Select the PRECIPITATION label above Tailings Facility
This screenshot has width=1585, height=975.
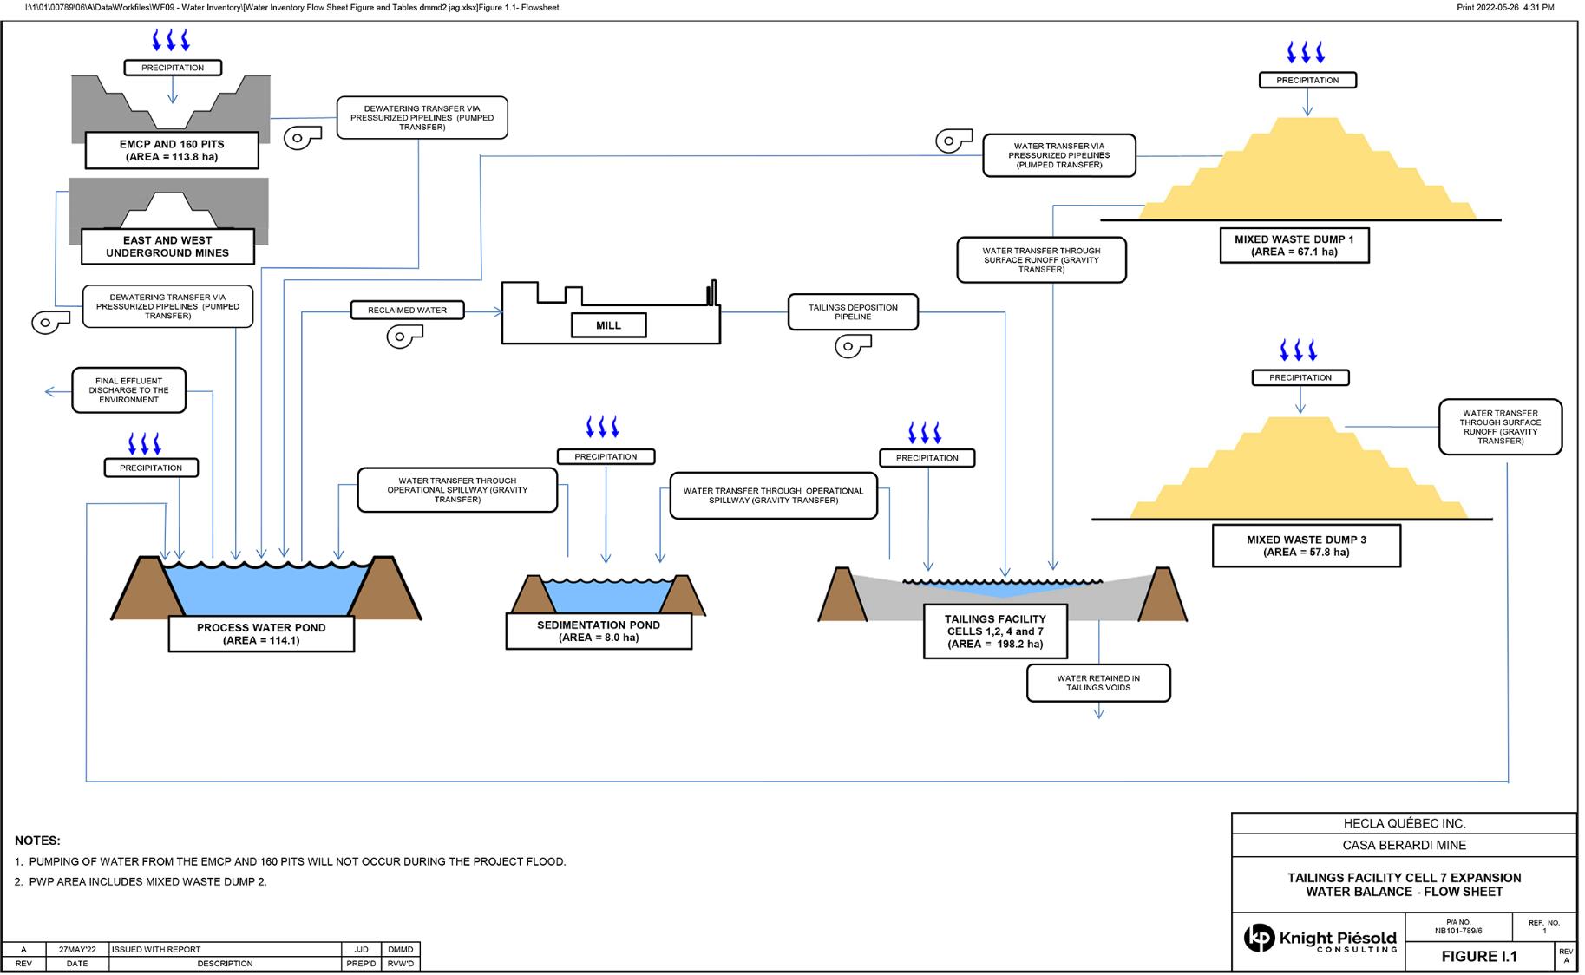click(x=927, y=457)
